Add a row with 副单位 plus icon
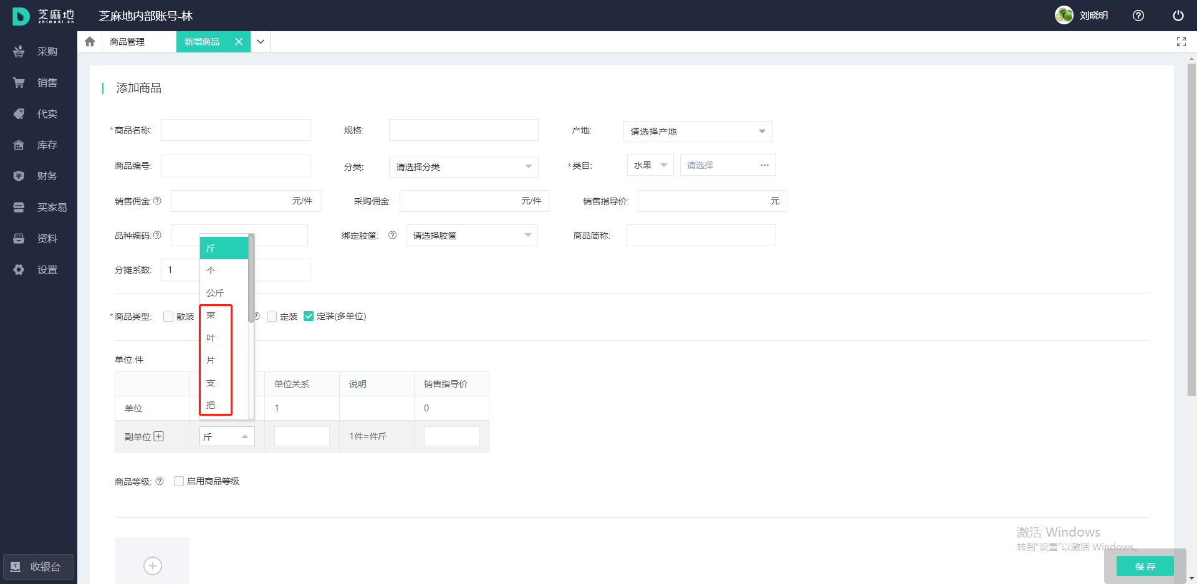 pyautogui.click(x=159, y=436)
